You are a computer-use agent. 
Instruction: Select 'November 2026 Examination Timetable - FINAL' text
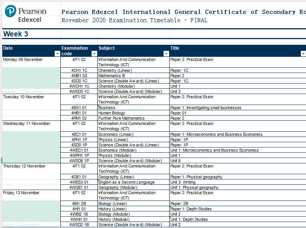135,20
